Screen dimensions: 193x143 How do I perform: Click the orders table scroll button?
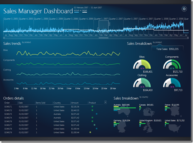(105, 102)
